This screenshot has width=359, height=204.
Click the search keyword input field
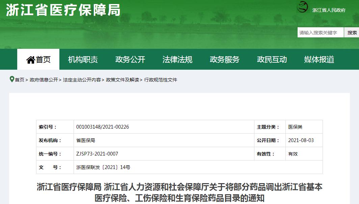320,32
